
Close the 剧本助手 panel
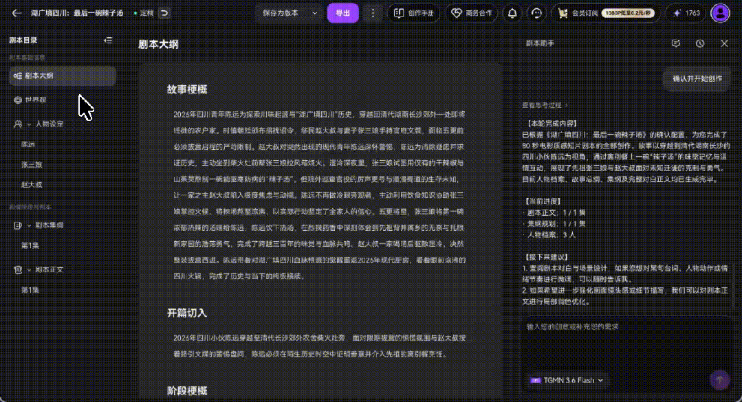click(725, 43)
